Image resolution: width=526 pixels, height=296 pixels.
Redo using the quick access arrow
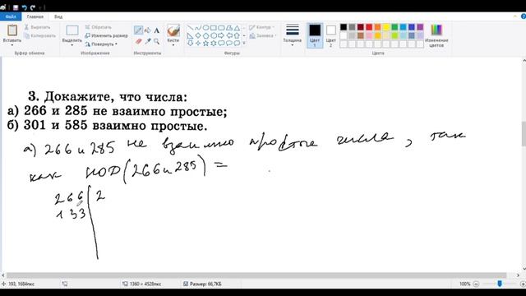point(33,7)
